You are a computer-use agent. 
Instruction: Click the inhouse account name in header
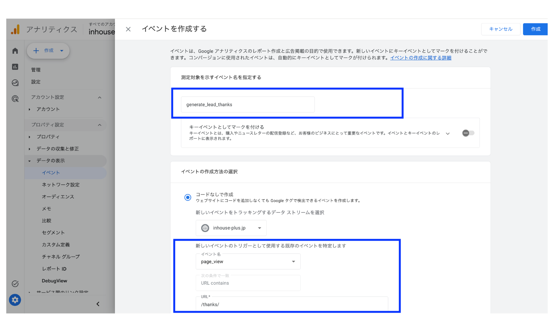coord(102,32)
